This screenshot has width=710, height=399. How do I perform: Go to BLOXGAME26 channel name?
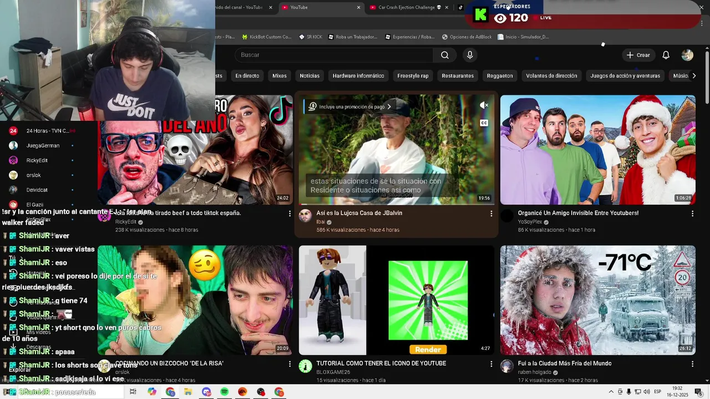[x=333, y=372]
